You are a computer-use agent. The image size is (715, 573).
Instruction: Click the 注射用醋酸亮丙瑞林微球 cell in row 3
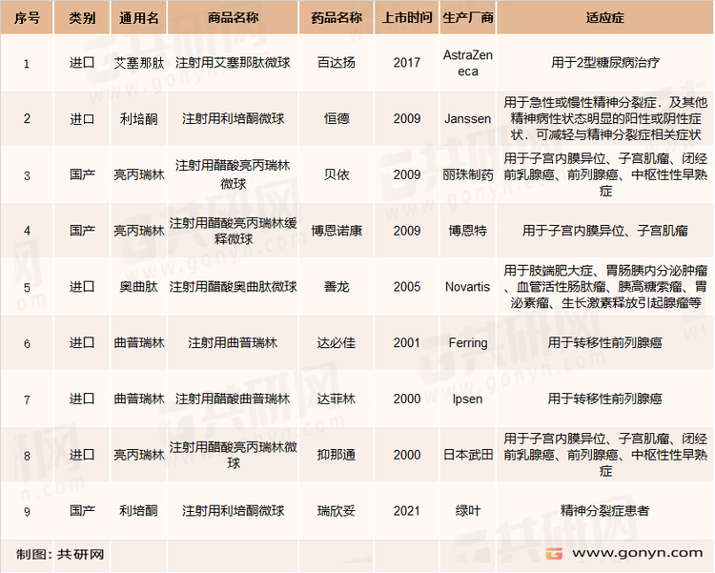(x=233, y=174)
